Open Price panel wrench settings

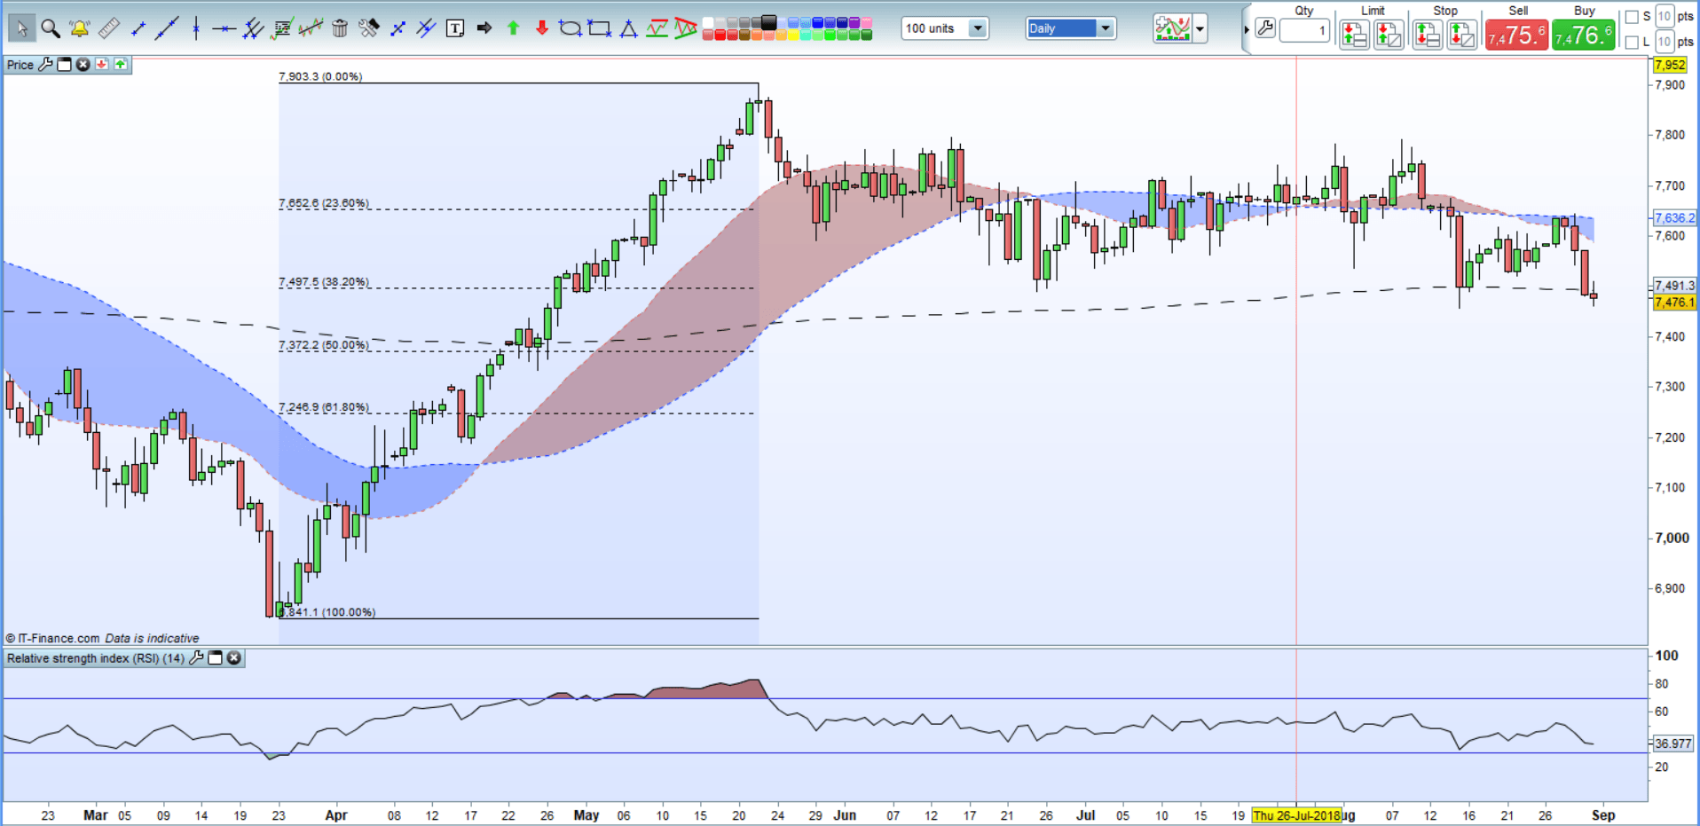pos(44,65)
